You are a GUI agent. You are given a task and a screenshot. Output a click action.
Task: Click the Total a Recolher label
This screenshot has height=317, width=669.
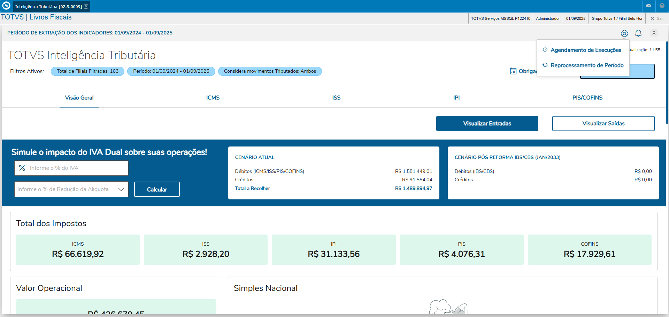(252, 188)
